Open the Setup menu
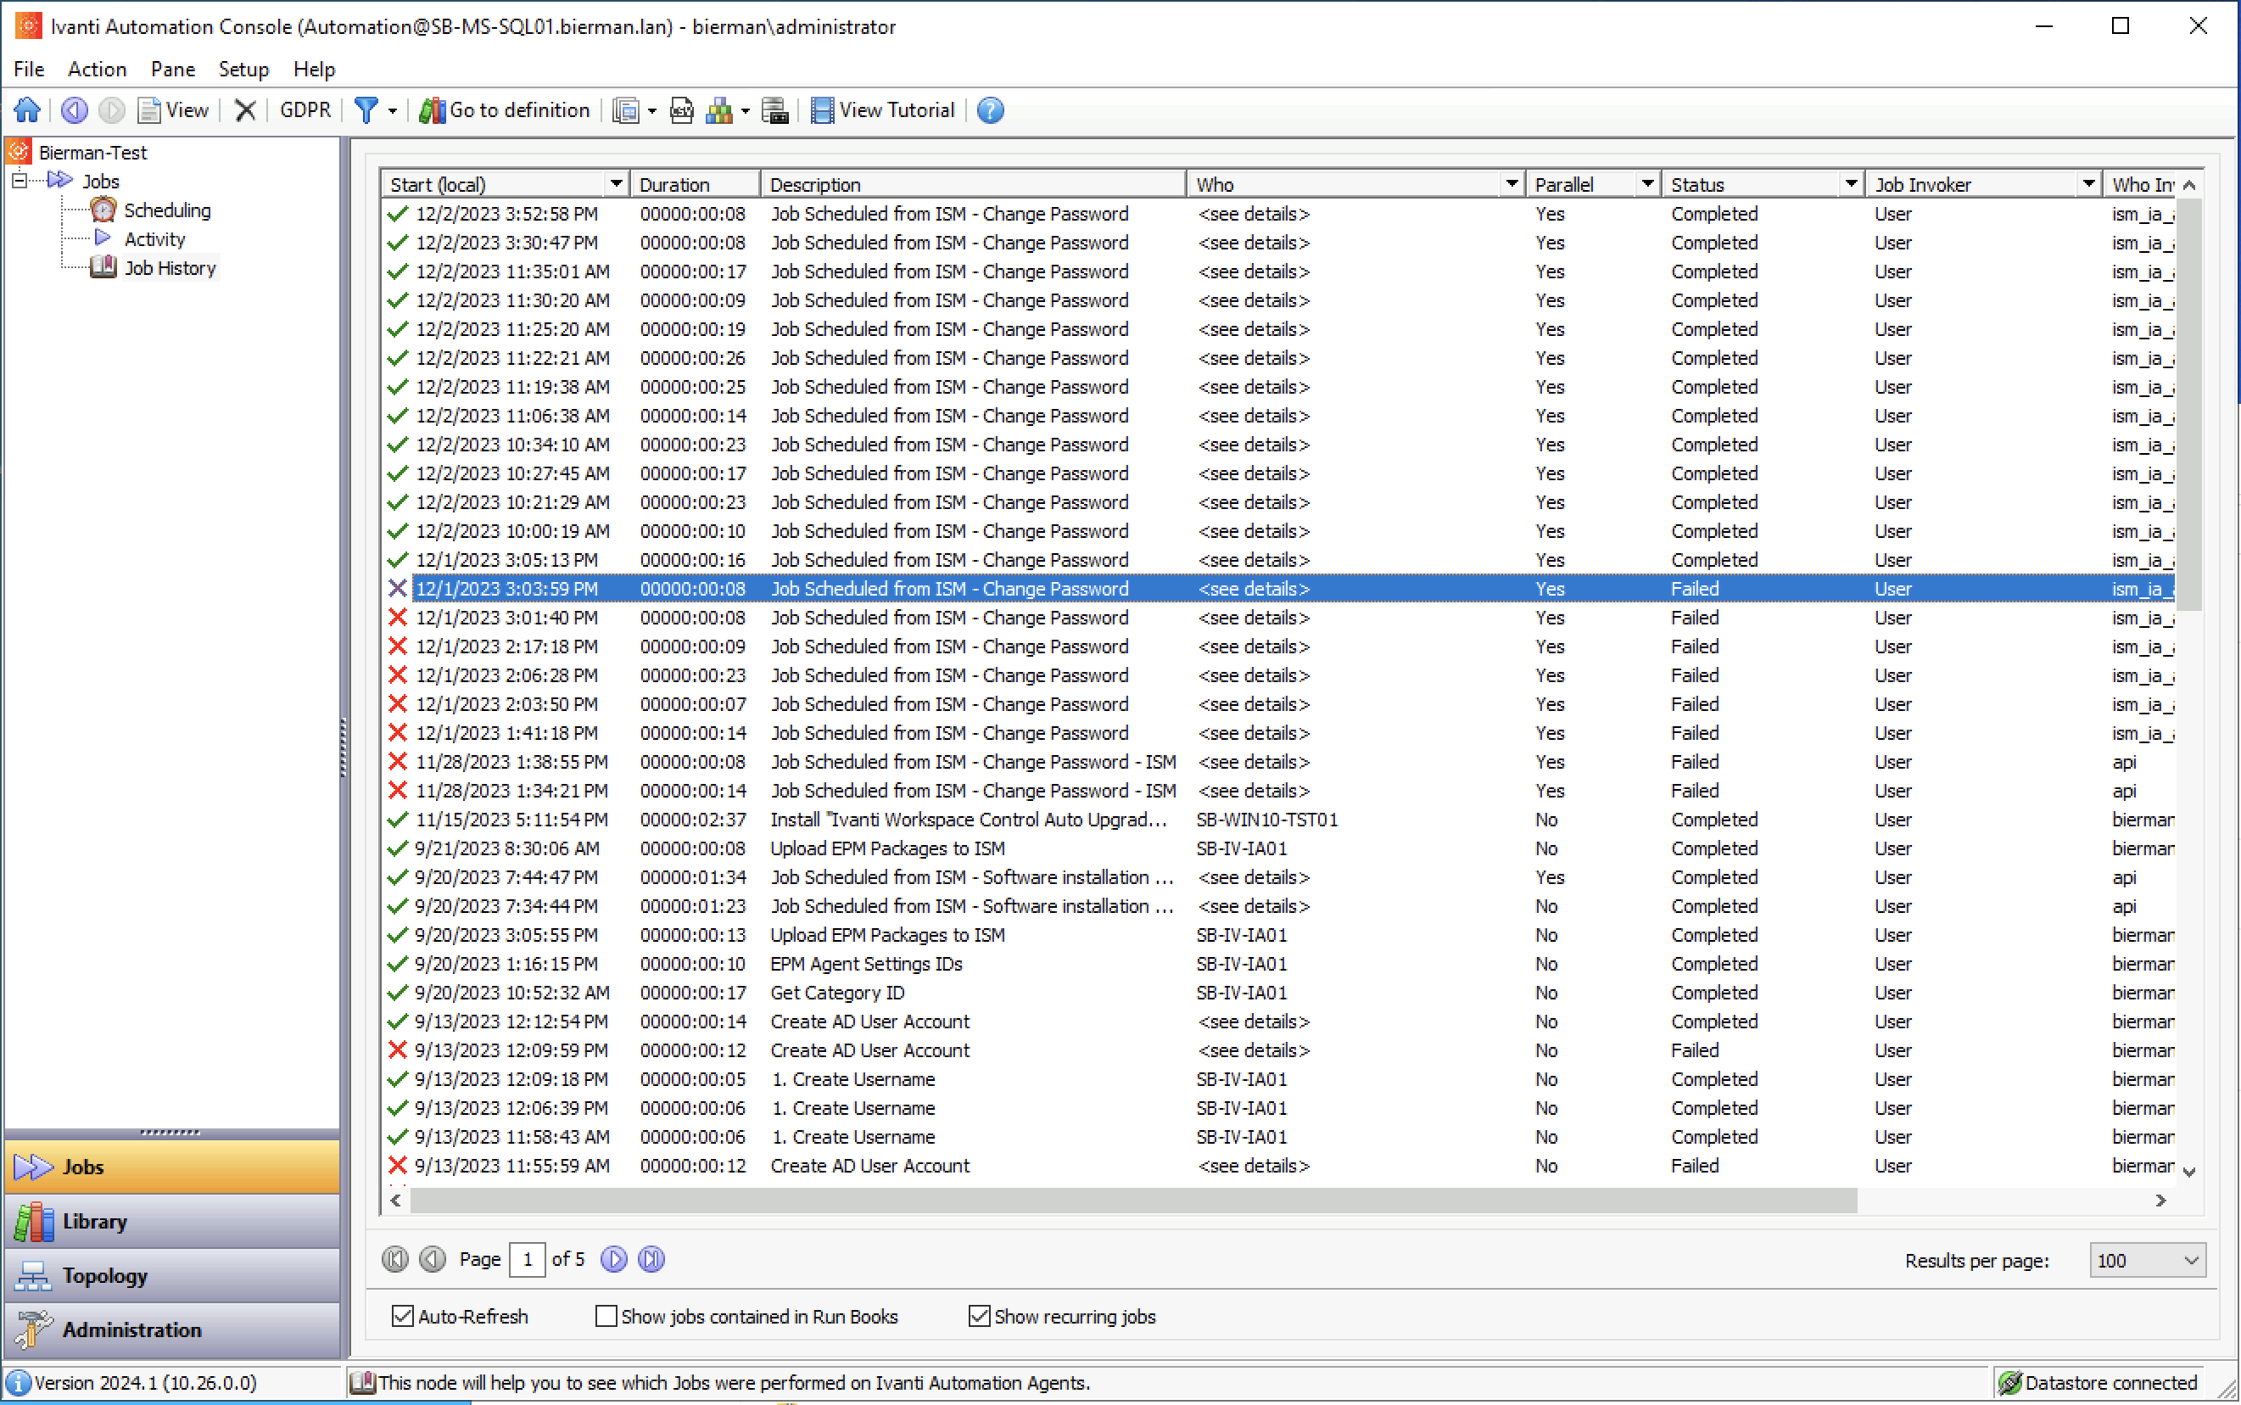The image size is (2241, 1405). [243, 69]
